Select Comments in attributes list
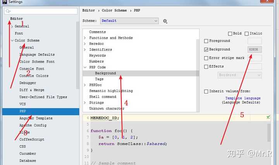Viewport: 279px width, 165px height. click(x=97, y=32)
